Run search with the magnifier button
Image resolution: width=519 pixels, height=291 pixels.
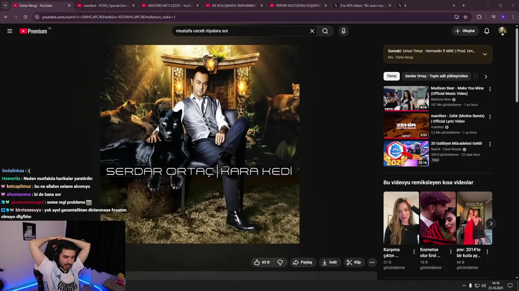tap(325, 31)
